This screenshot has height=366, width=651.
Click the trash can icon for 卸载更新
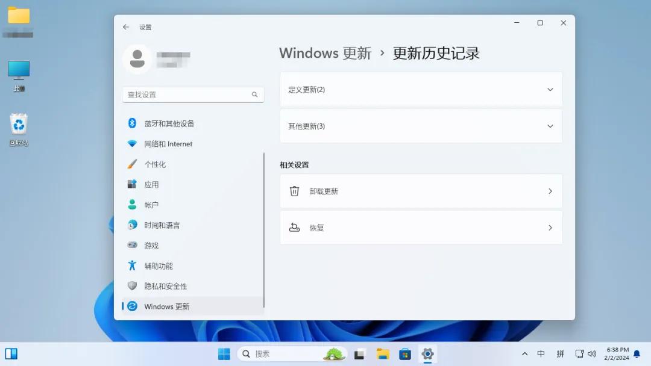(x=294, y=191)
